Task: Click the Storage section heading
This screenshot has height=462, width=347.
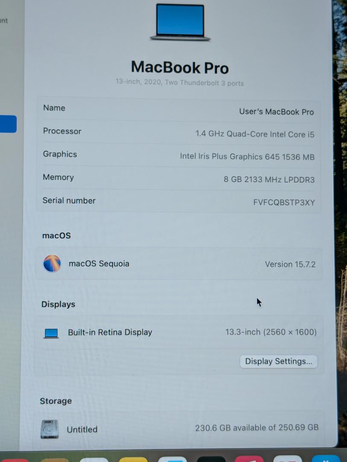Action: point(56,401)
